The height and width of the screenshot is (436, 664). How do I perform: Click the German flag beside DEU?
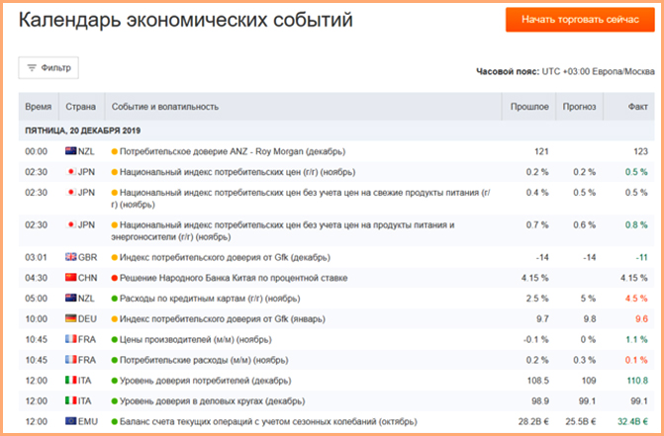pos(70,318)
